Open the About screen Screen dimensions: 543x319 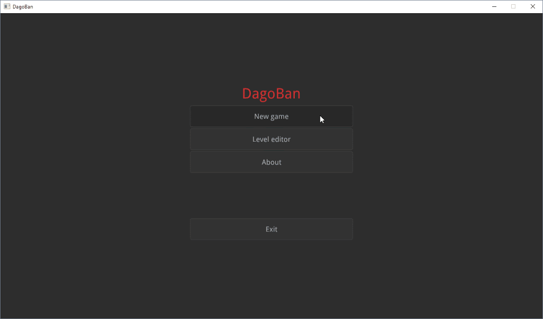271,162
